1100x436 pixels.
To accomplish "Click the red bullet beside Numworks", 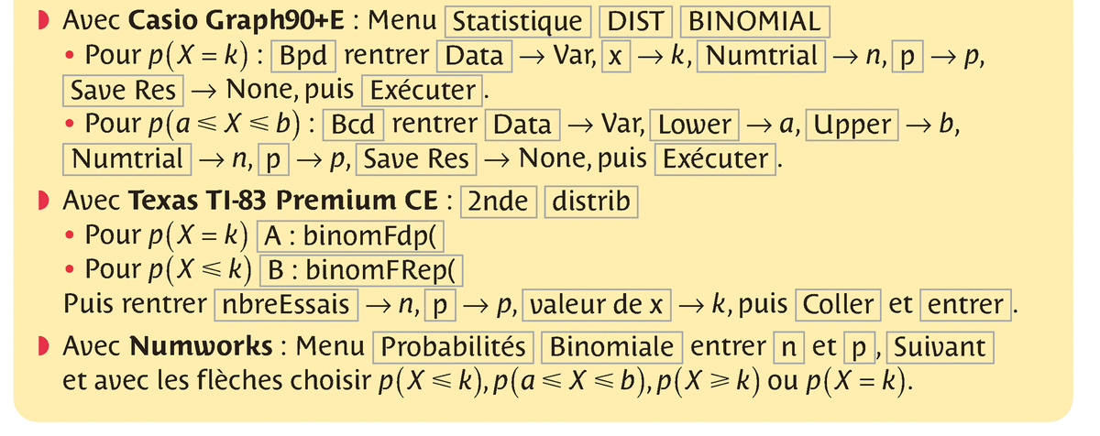I will 43,348.
